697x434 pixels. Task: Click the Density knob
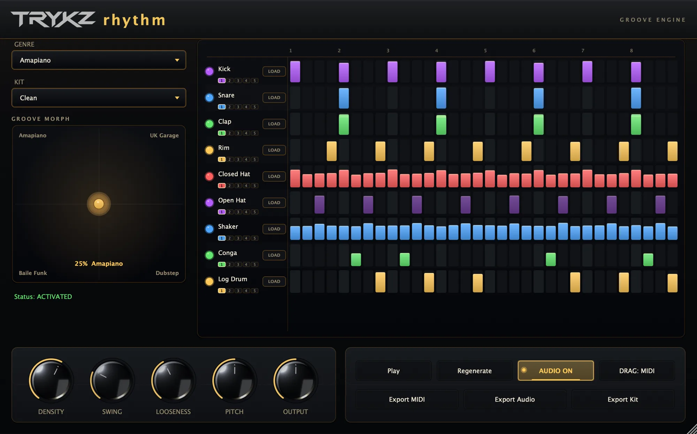[51, 380]
